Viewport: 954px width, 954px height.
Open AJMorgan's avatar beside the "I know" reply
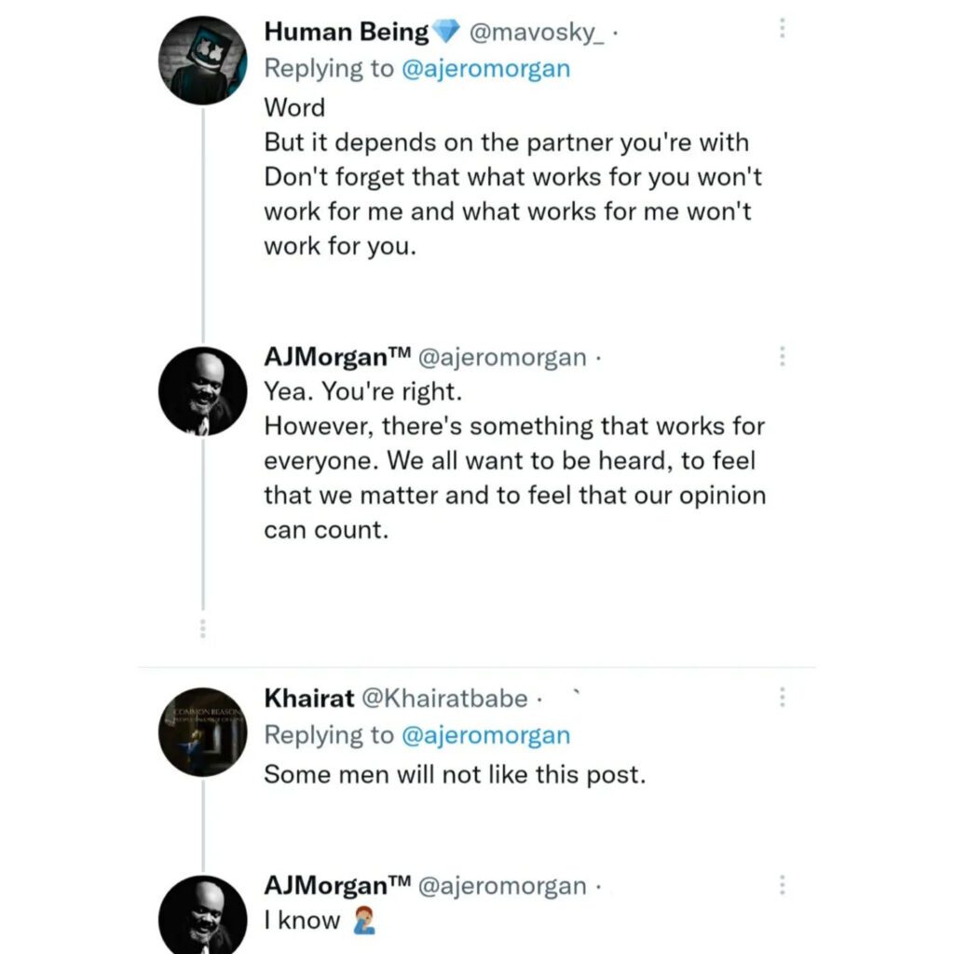click(202, 916)
